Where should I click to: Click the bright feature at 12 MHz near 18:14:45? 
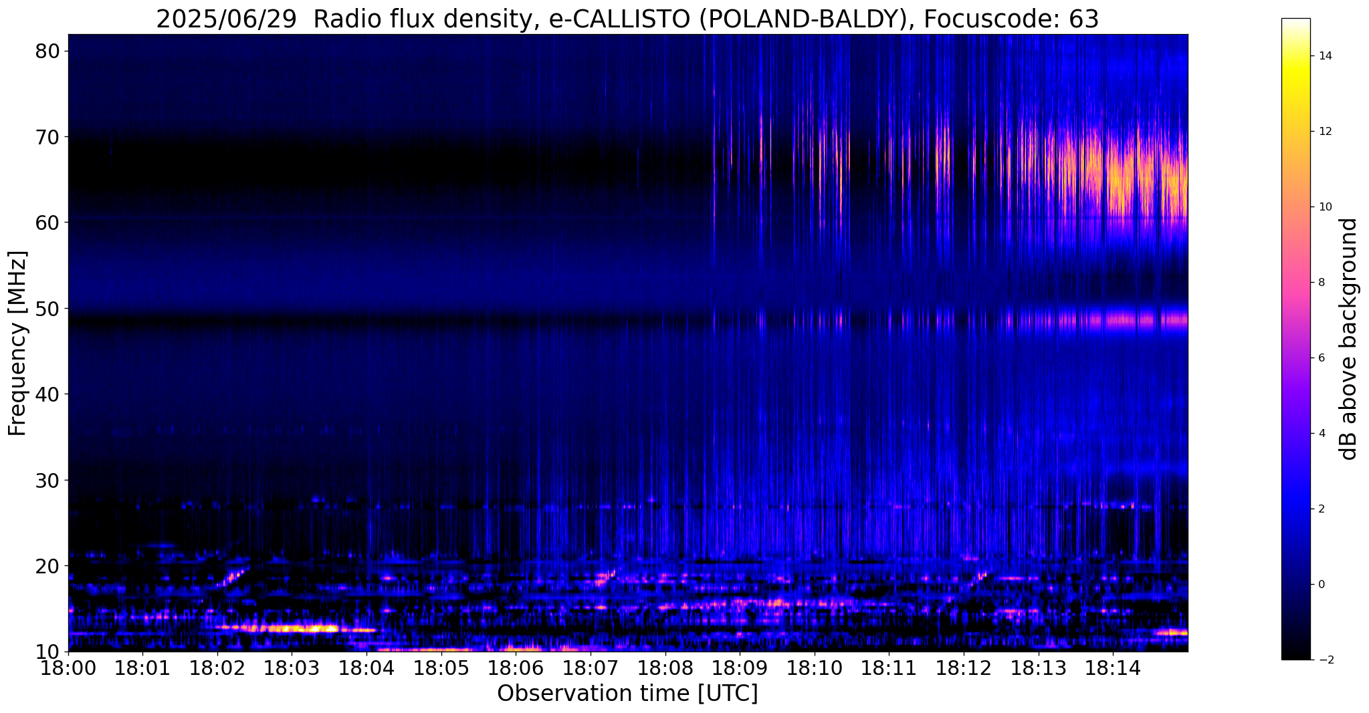(1172, 631)
